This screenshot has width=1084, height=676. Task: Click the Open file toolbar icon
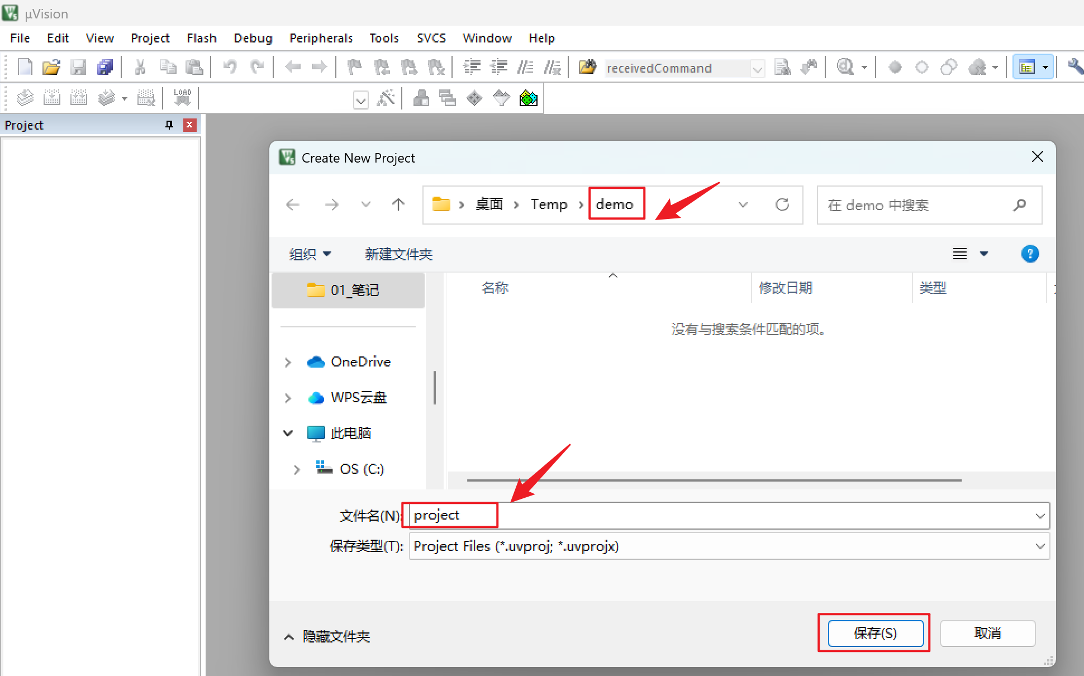pos(51,68)
